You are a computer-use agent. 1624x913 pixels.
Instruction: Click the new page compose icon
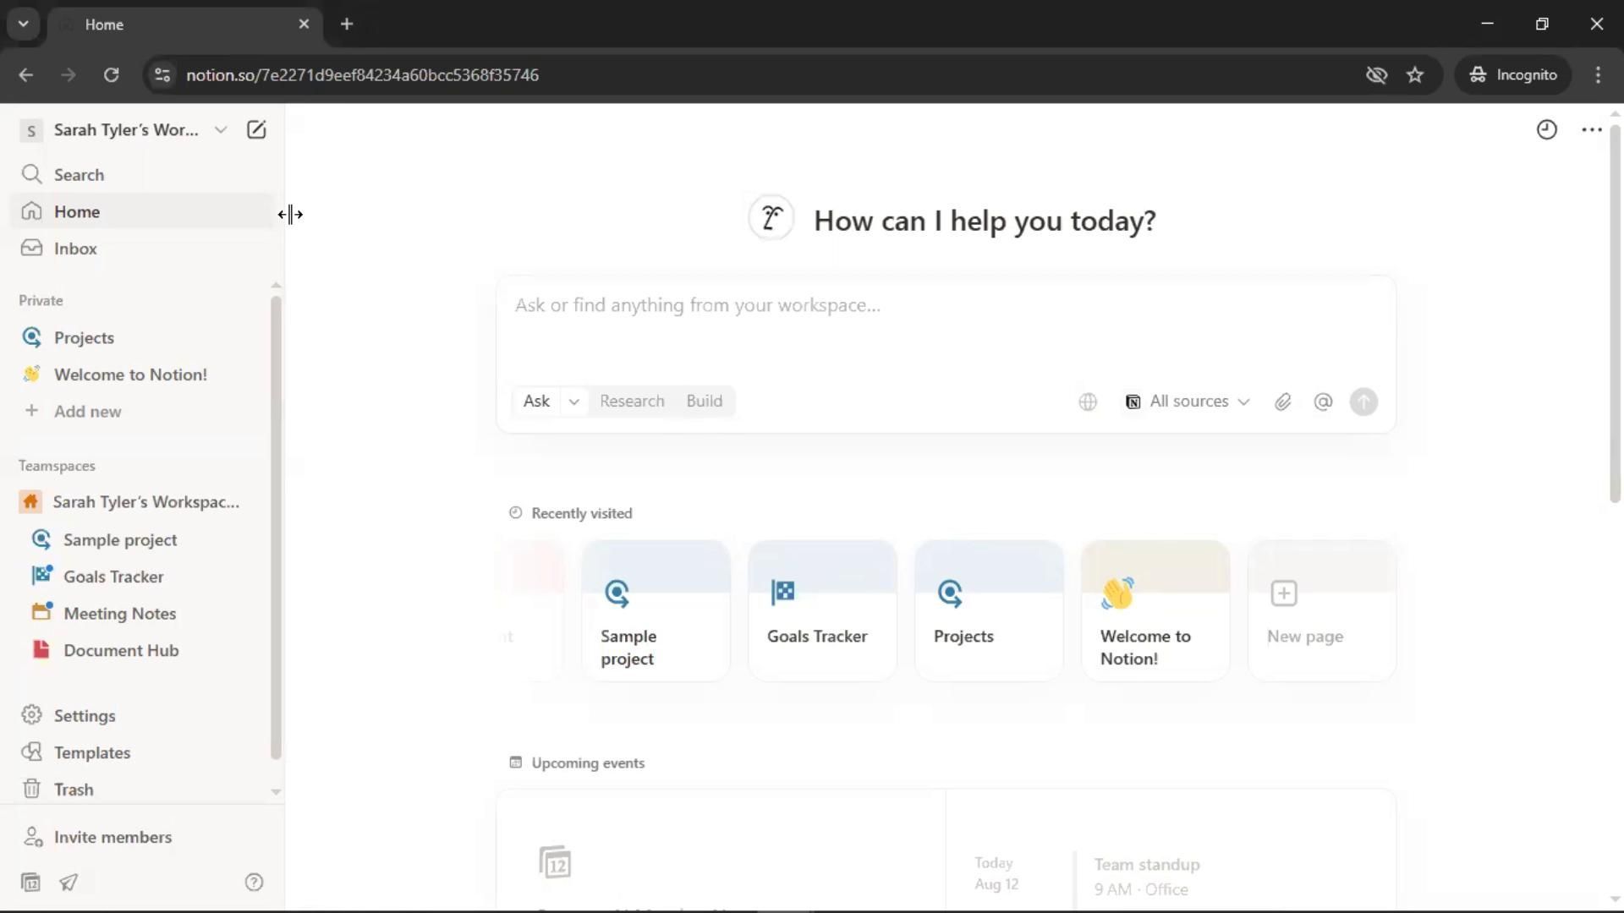point(256,129)
